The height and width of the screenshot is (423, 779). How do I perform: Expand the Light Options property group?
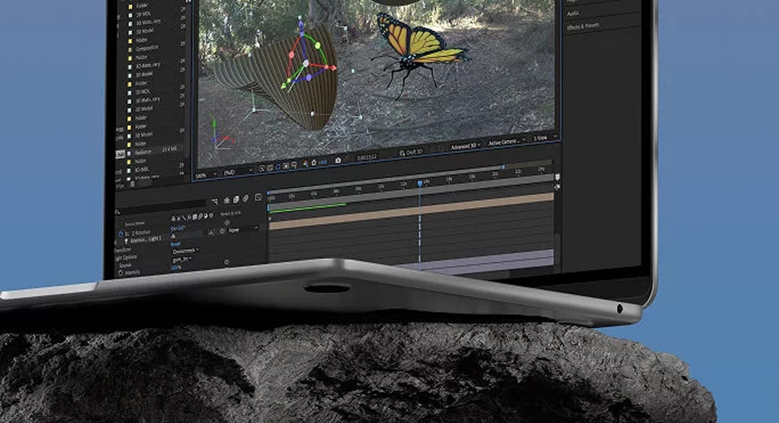[126, 258]
